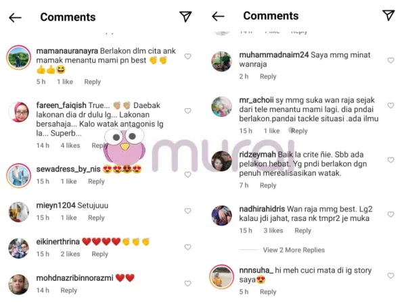Like fareen_faiqish's comment with the heart
The height and width of the screenshot is (304, 406).
[x=187, y=111]
